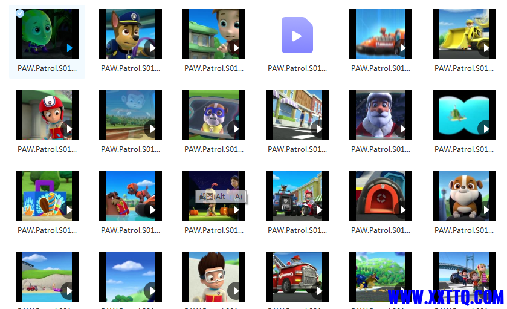Click play icon on red-helmet kid thumbnail

pyautogui.click(x=69, y=129)
